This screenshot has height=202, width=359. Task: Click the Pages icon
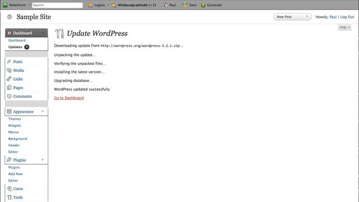tap(9, 88)
